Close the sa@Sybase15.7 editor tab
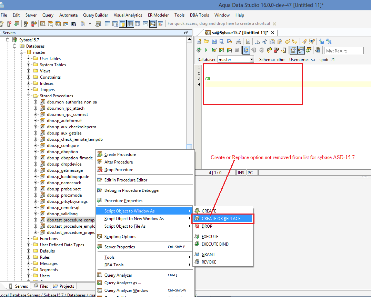 click(x=273, y=33)
